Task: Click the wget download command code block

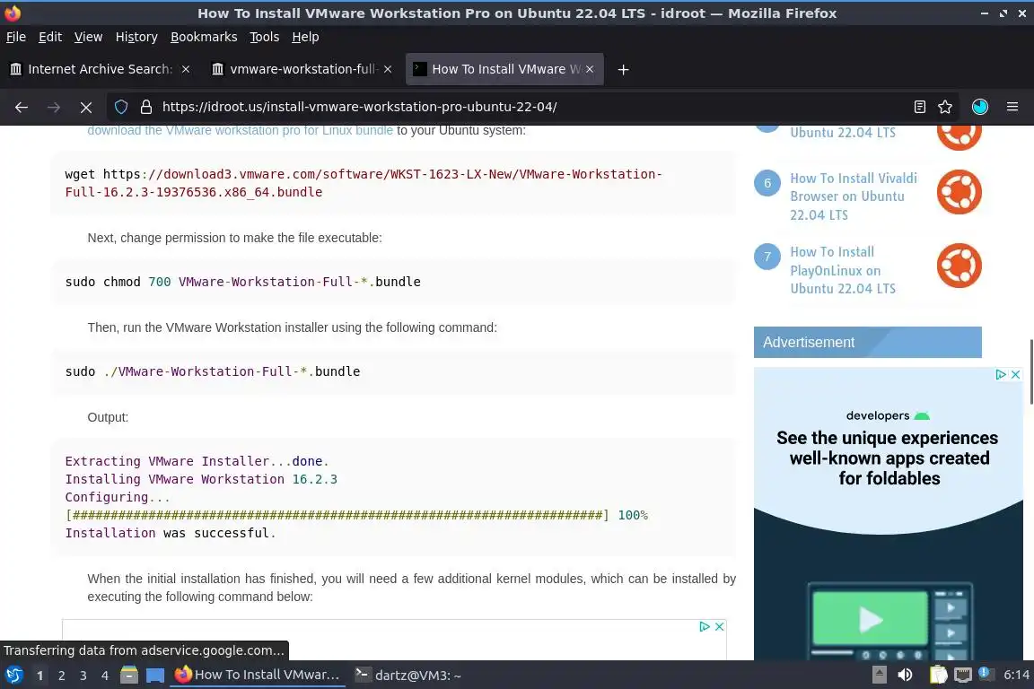Action: pos(394,183)
